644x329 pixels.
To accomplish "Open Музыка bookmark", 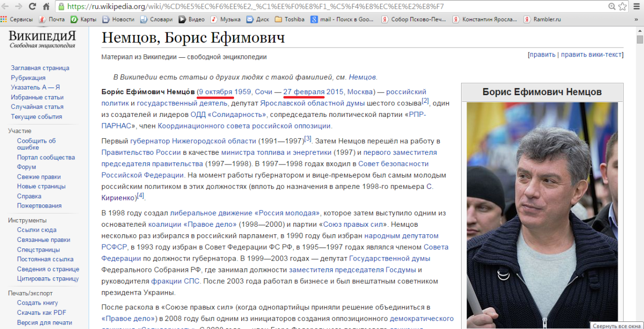I will coord(226,19).
